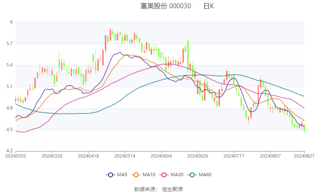The height and width of the screenshot is (193, 317).
Task: Click the 20240807 x-axis date label
Action: [x=270, y=156]
